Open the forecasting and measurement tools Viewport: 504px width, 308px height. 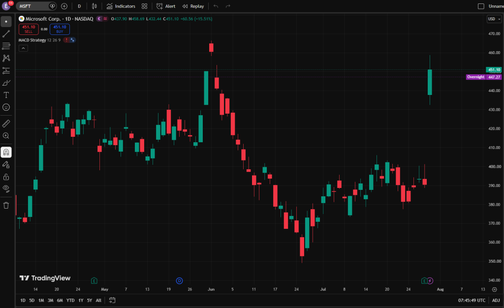pyautogui.click(x=6, y=70)
